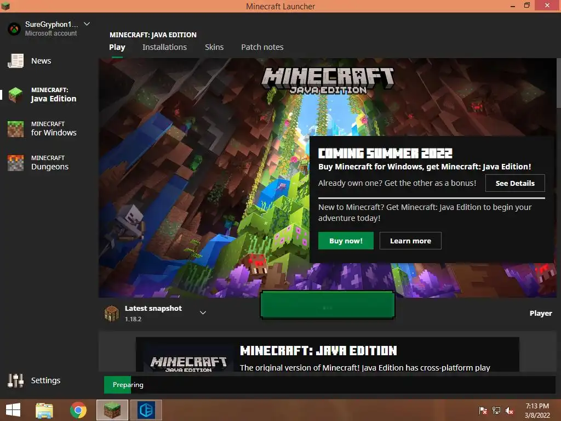Open Minecraft for Windows sidebar icon
561x421 pixels.
click(16, 129)
